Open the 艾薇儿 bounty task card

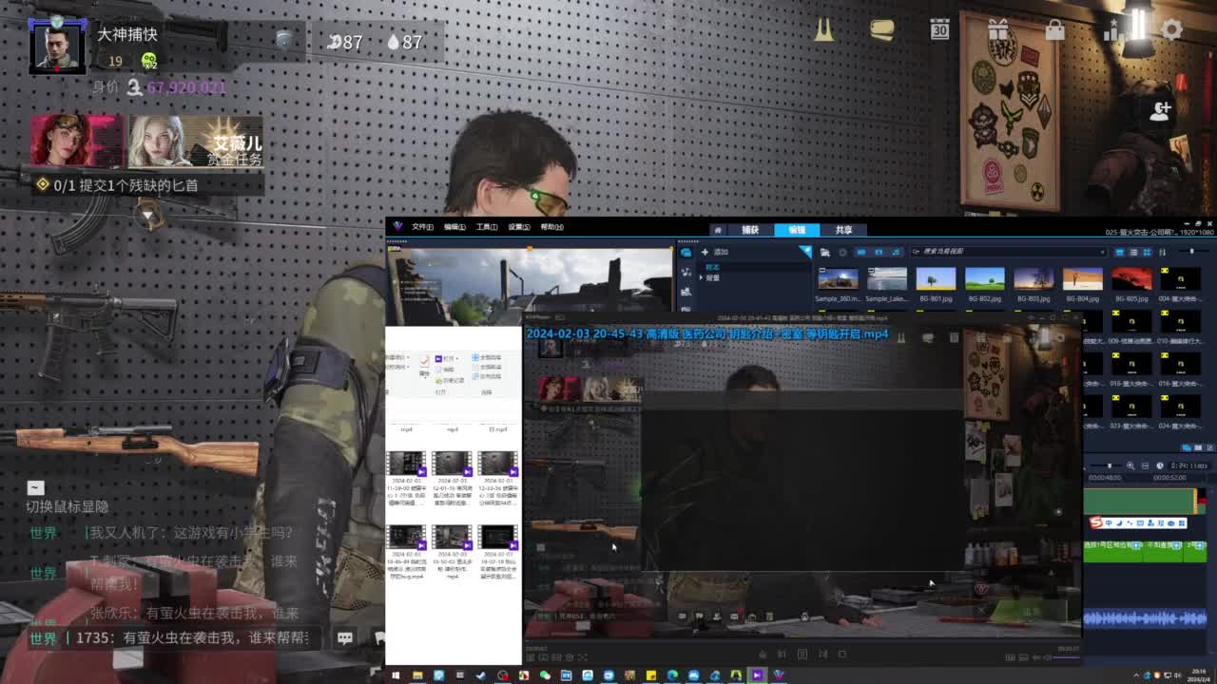196,142
